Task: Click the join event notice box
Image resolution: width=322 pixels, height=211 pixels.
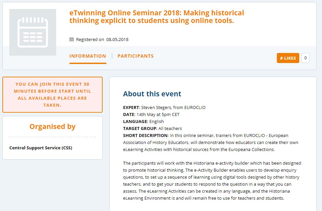Action: click(52, 95)
